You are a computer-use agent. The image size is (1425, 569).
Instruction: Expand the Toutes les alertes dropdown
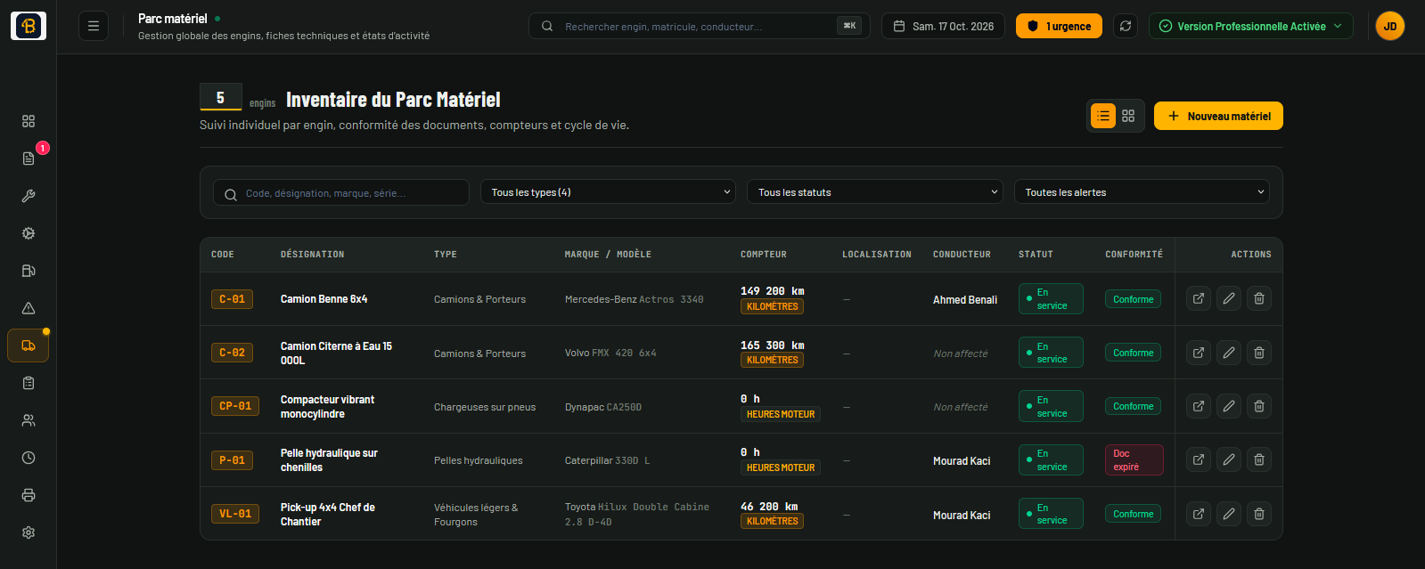(x=1142, y=192)
